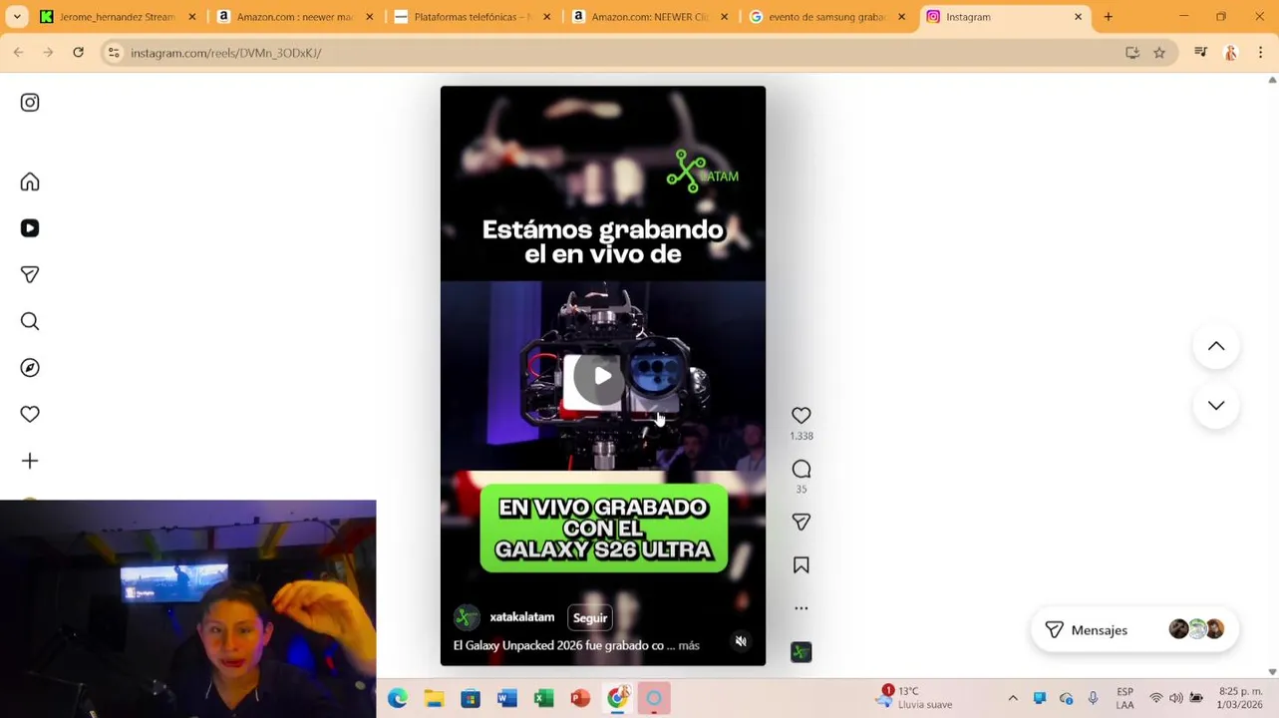Image resolution: width=1279 pixels, height=718 pixels.
Task: Save the reel with bookmark icon
Action: pyautogui.click(x=801, y=565)
